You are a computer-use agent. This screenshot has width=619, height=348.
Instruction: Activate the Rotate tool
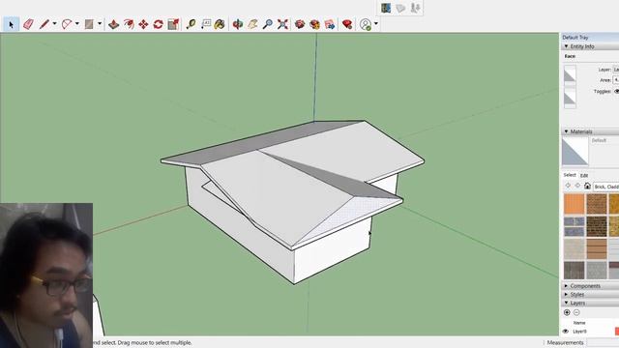click(x=159, y=24)
